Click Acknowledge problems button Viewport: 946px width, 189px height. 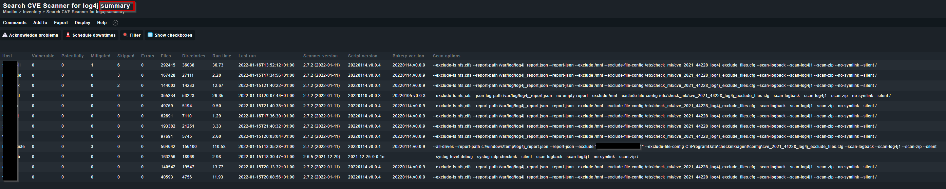coord(31,35)
